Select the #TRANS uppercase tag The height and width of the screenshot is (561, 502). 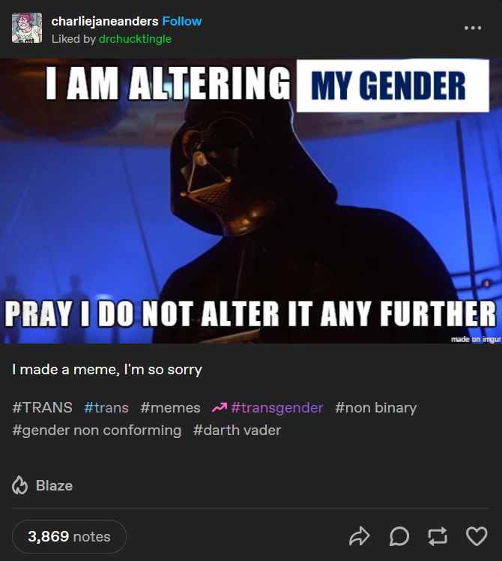coord(42,407)
